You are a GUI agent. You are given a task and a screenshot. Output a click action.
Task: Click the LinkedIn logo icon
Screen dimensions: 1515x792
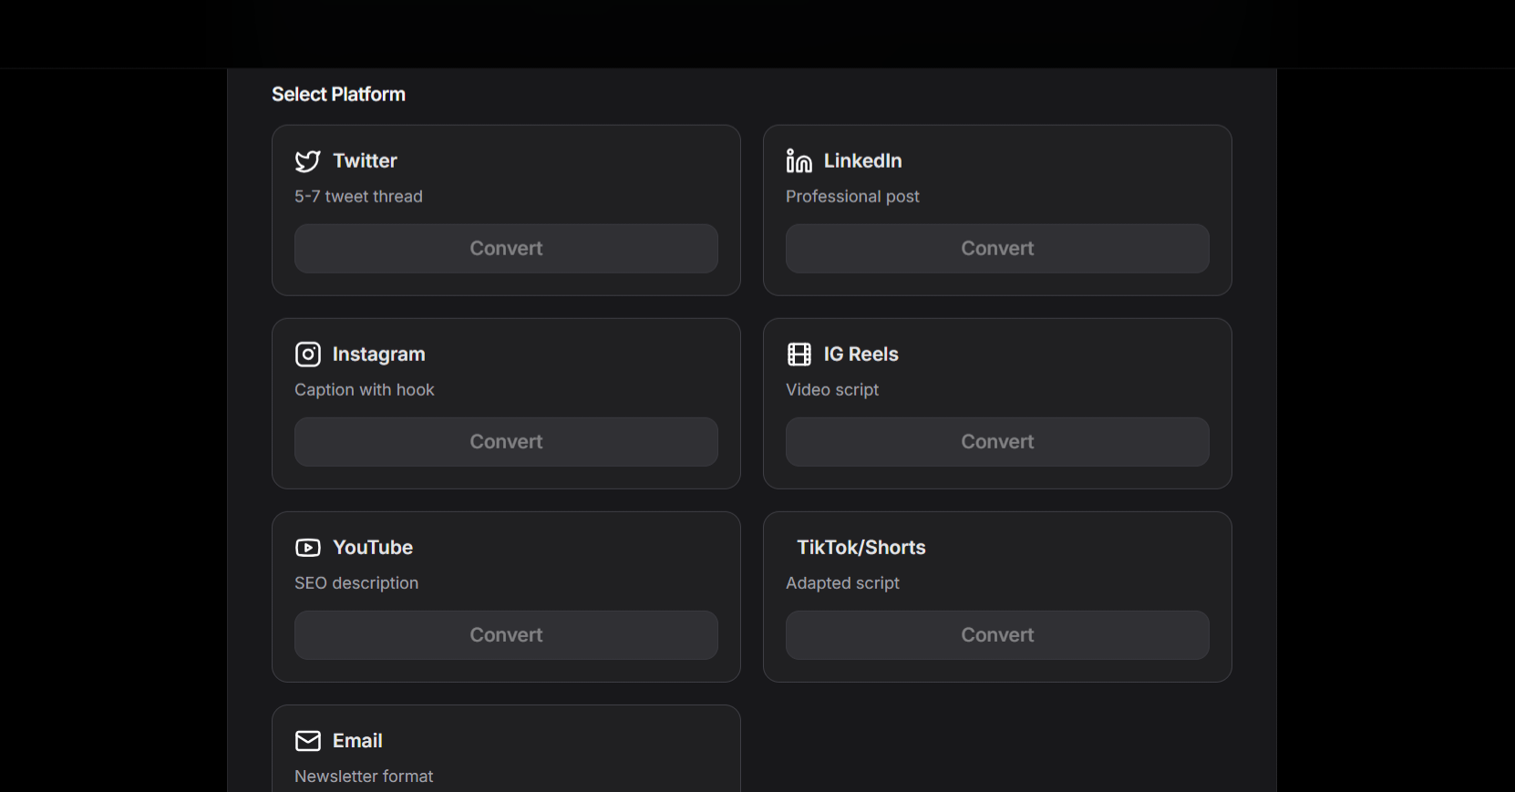point(799,161)
